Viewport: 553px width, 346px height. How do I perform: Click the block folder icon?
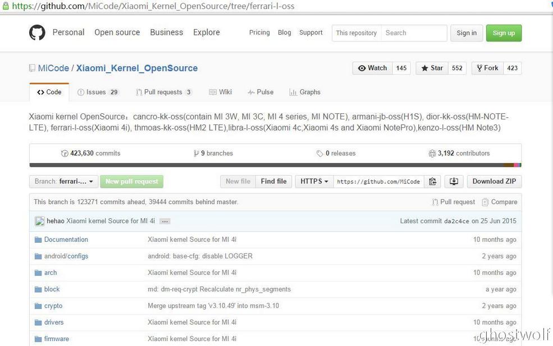38,289
